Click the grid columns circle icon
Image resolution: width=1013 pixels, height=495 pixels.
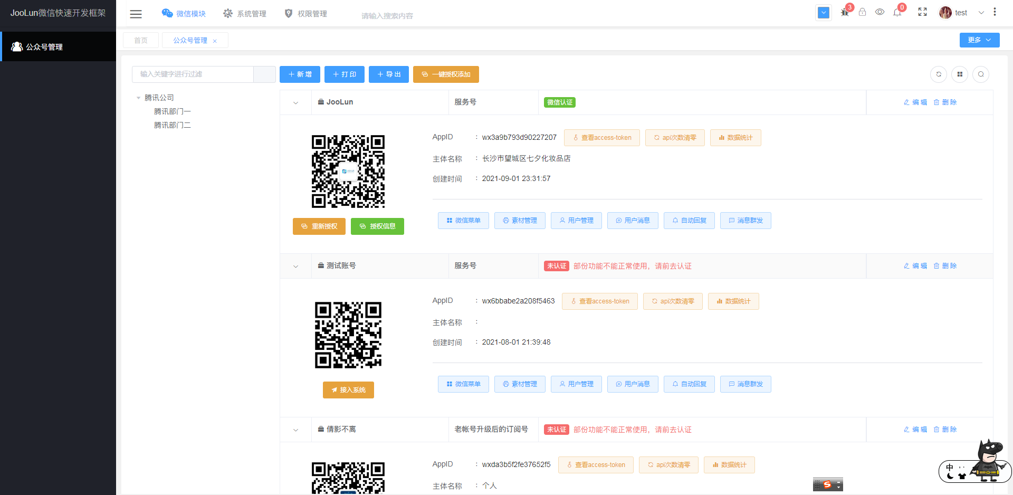click(960, 74)
